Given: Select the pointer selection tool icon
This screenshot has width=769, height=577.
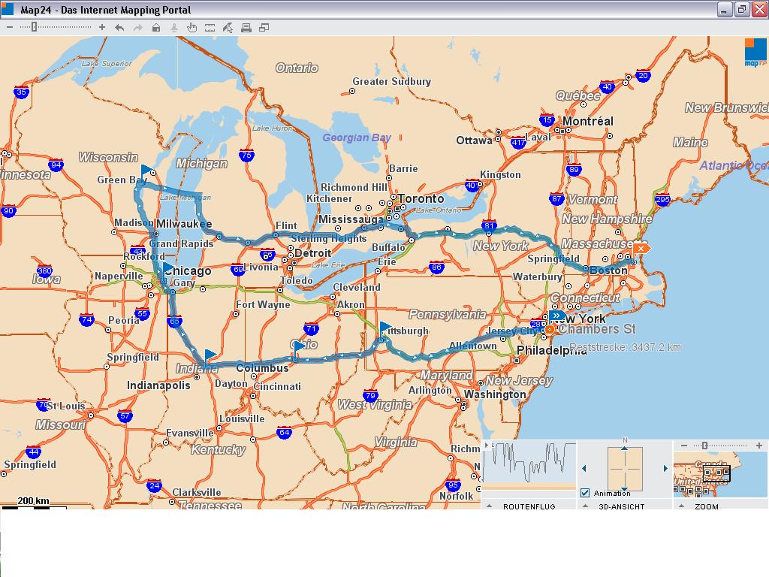Looking at the screenshot, I should (228, 28).
